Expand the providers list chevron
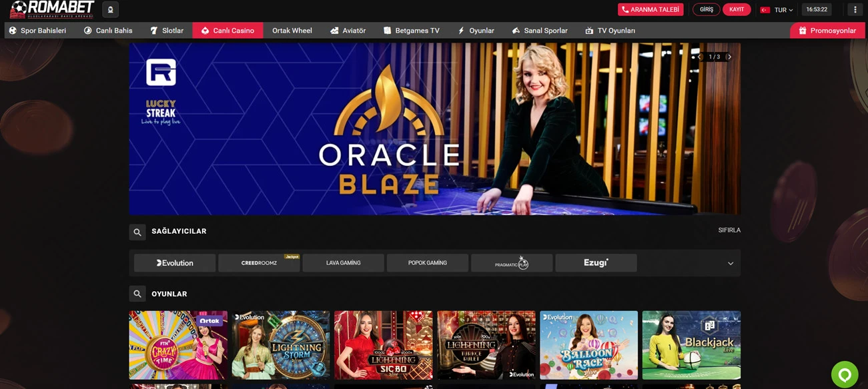 (x=731, y=264)
